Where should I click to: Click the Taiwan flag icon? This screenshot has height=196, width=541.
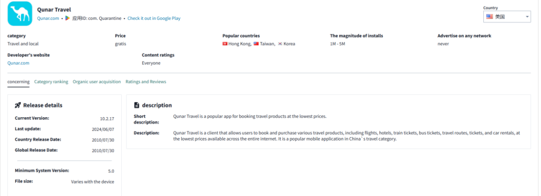pos(256,44)
